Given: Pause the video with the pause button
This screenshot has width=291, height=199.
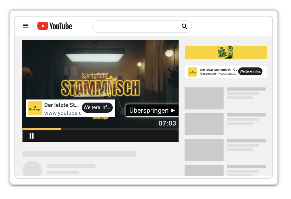Looking at the screenshot, I should pyautogui.click(x=32, y=136).
